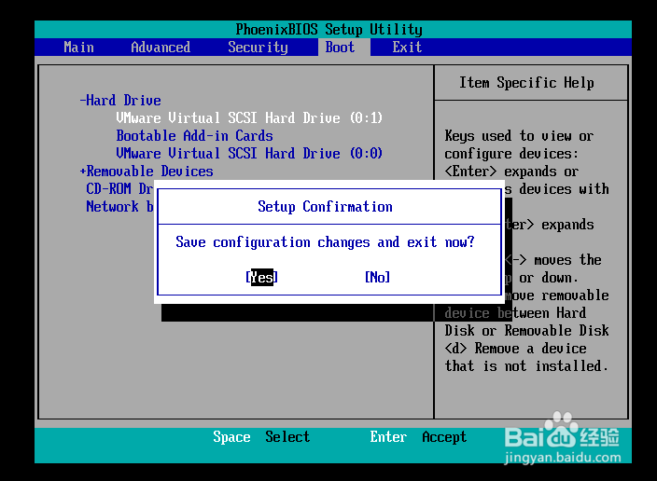657x481 pixels.
Task: Click the Setup Confirmation dialog title
Action: (325, 207)
